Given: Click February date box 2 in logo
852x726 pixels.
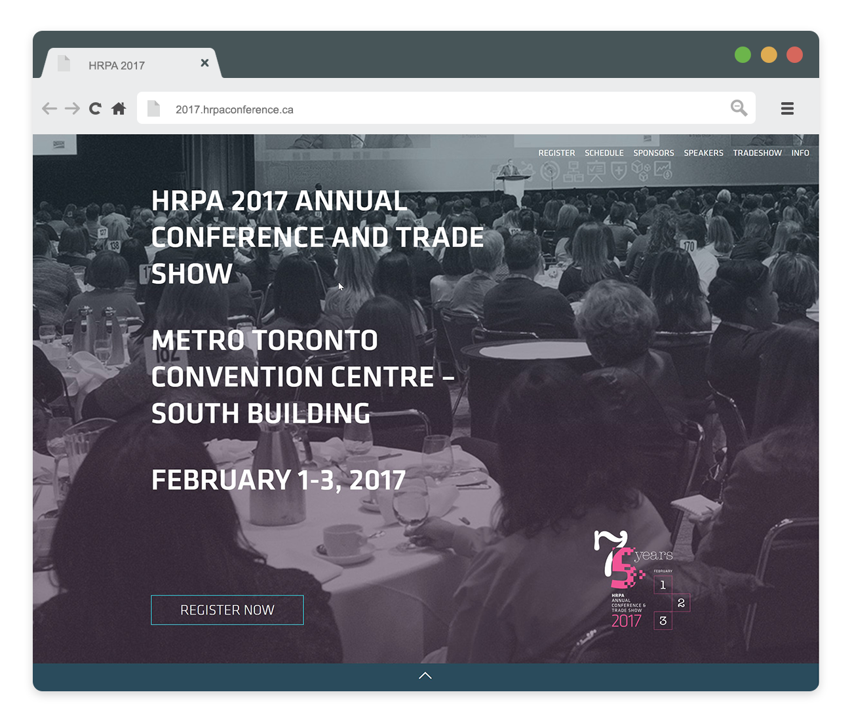Looking at the screenshot, I should click(x=681, y=603).
